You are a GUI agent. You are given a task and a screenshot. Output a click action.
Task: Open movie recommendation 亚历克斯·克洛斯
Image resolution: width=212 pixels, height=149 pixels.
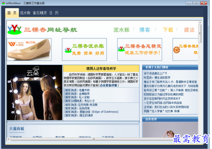coord(81,105)
